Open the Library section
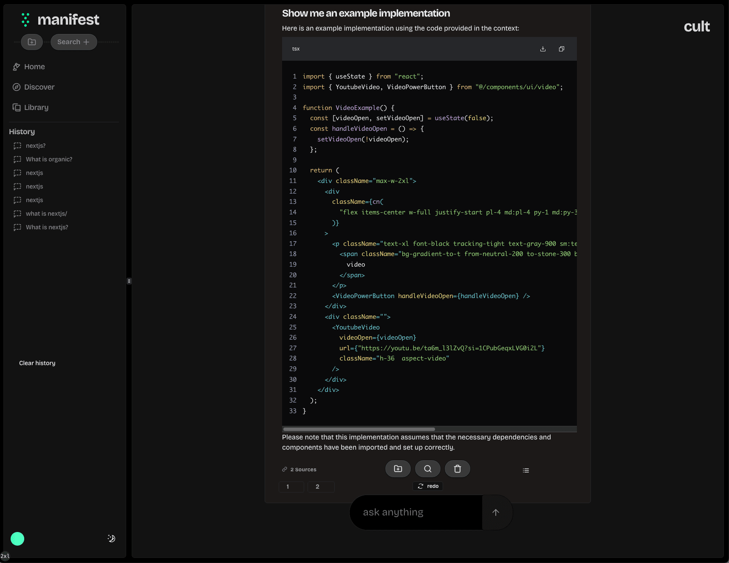Screen dimensions: 729x563 pos(36,107)
